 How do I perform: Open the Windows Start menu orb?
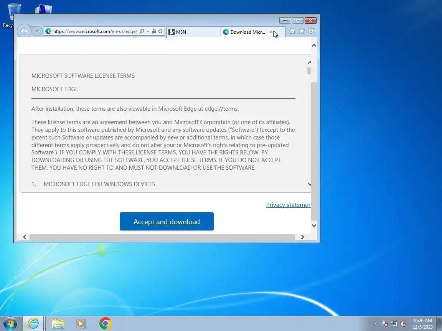[10, 323]
